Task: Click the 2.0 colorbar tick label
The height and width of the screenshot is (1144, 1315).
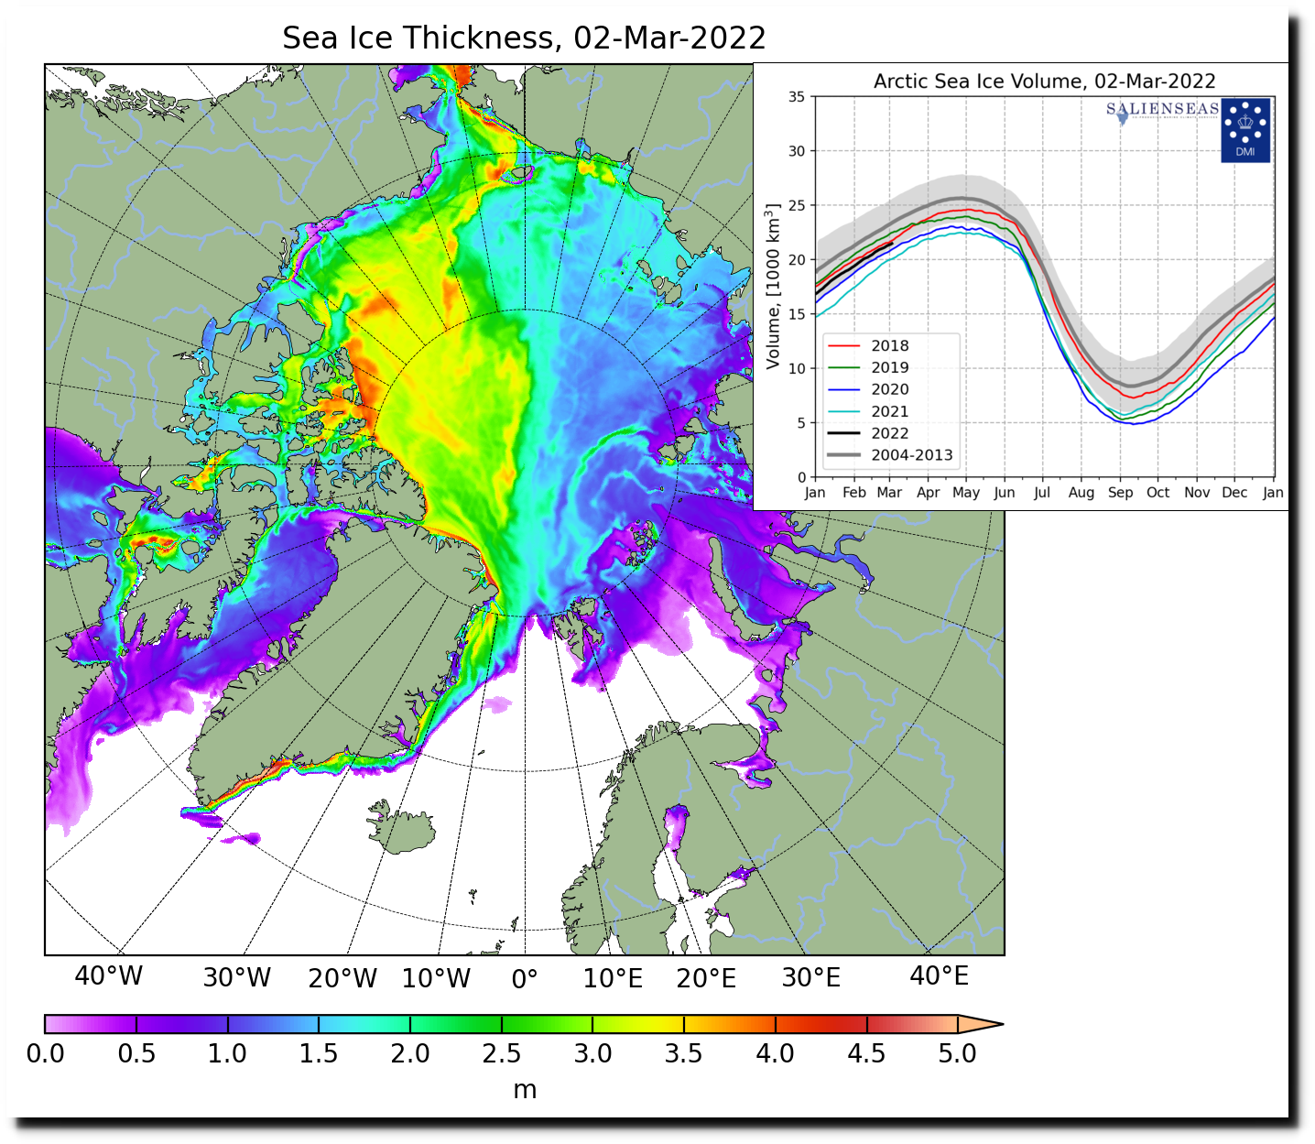Action: coord(410,1053)
